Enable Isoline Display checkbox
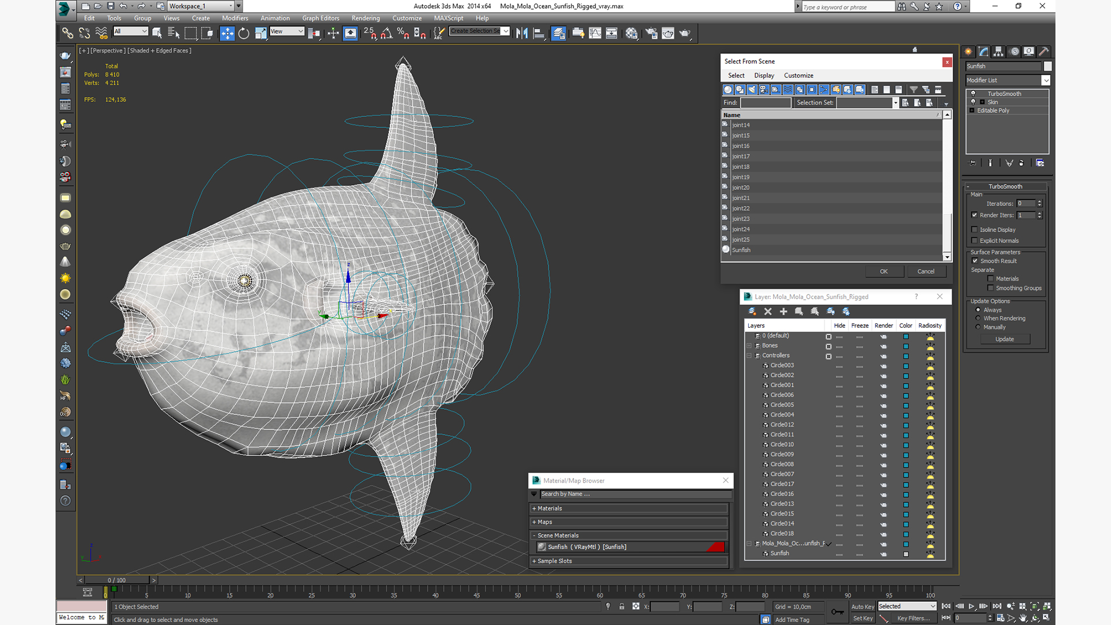The width and height of the screenshot is (1111, 625). click(x=974, y=230)
